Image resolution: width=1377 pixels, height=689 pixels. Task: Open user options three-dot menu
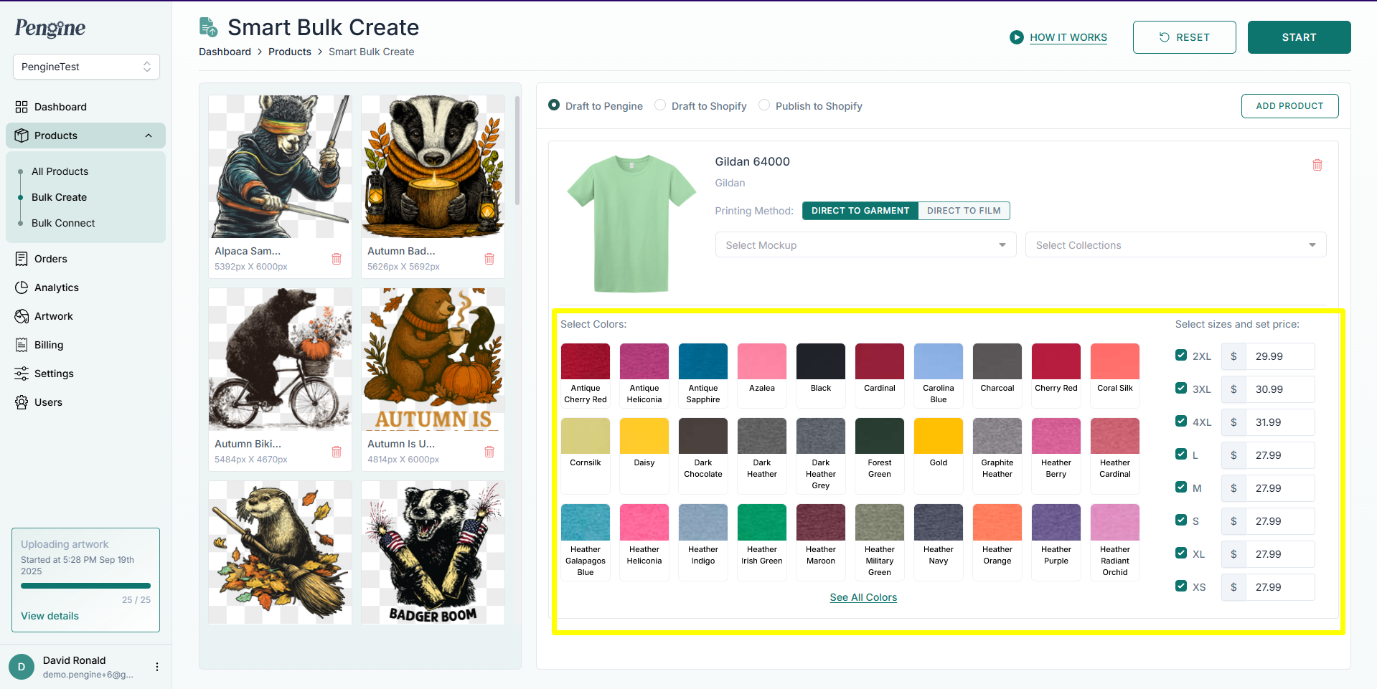coord(156,667)
